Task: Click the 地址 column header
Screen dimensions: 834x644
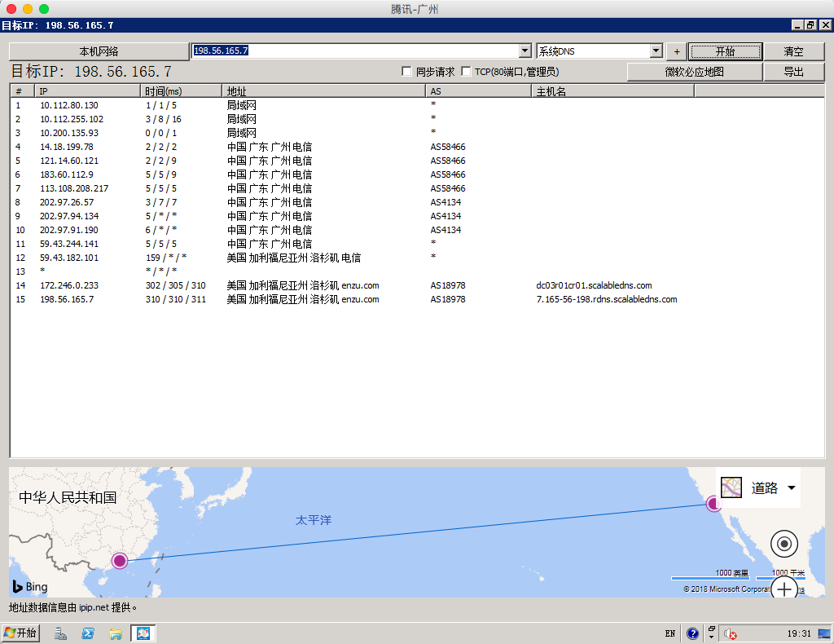Action: point(324,91)
